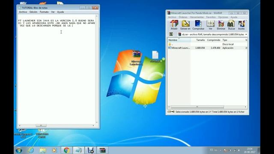Click the WinRAR horizontal scrollbar thumb
Screen dimensions: 274x154
click(197, 107)
